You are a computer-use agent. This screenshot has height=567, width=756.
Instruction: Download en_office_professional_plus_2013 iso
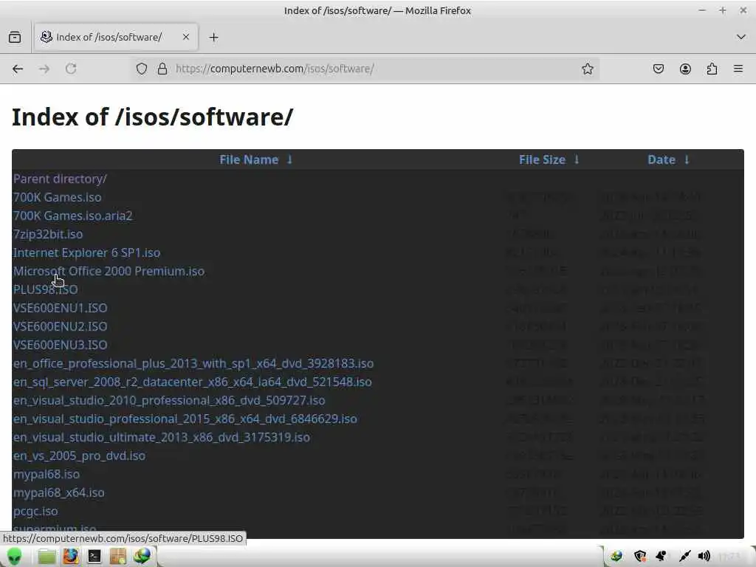(193, 363)
